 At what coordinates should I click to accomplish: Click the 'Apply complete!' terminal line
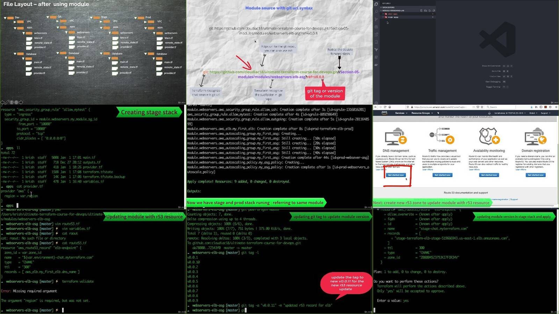(x=239, y=182)
